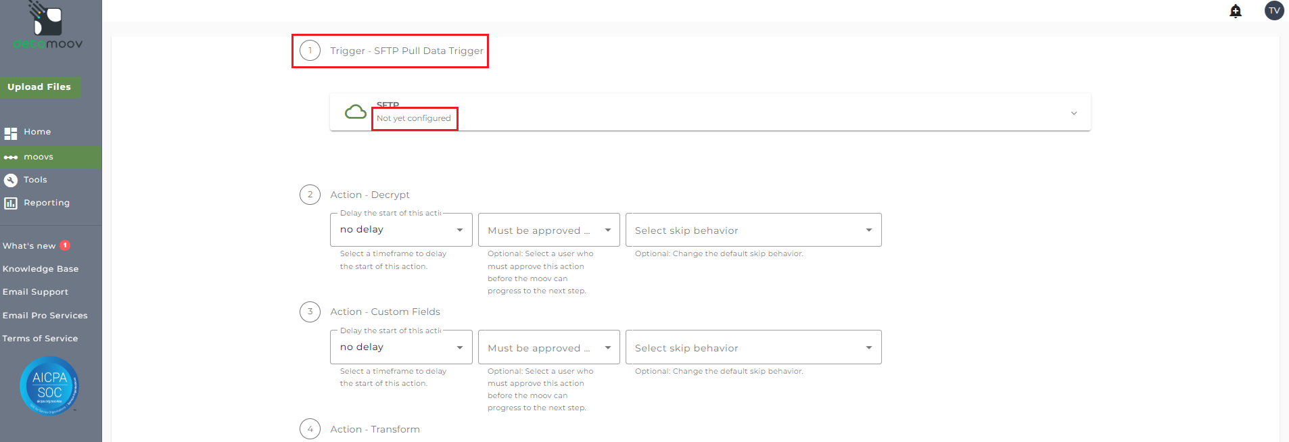This screenshot has width=1289, height=442.
Task: Open Terms of Service link
Action: pyautogui.click(x=40, y=339)
